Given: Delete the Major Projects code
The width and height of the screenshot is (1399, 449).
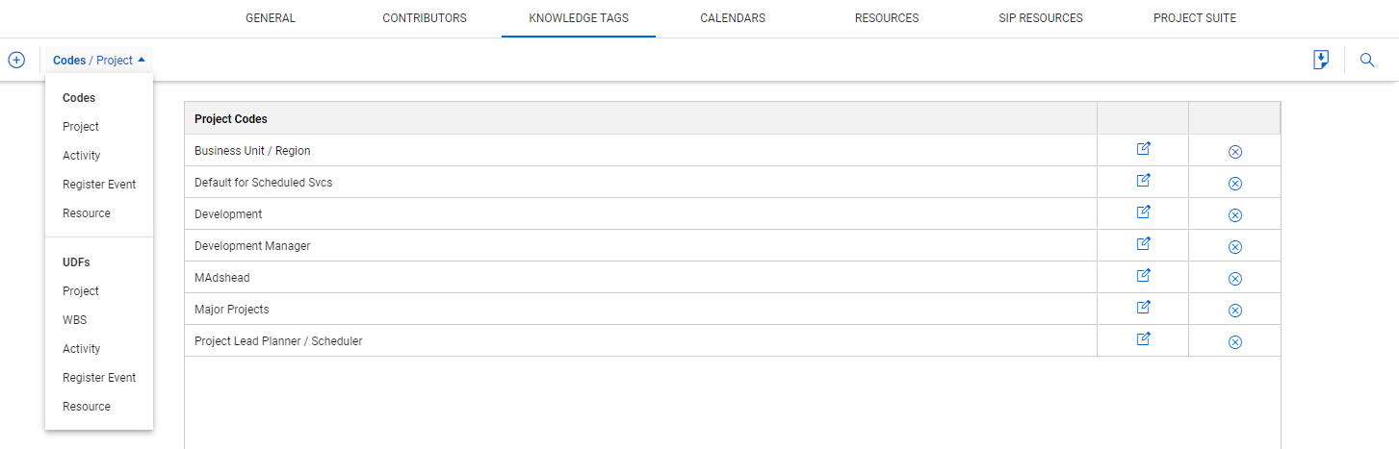Looking at the screenshot, I should 1235,310.
